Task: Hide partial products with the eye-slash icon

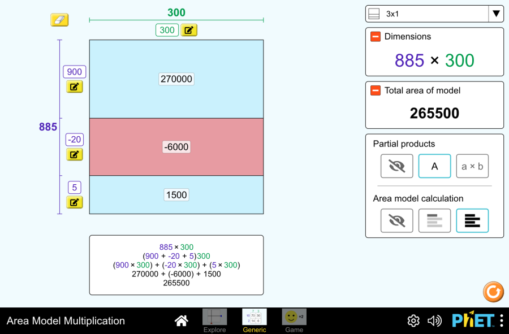Action: pos(396,166)
